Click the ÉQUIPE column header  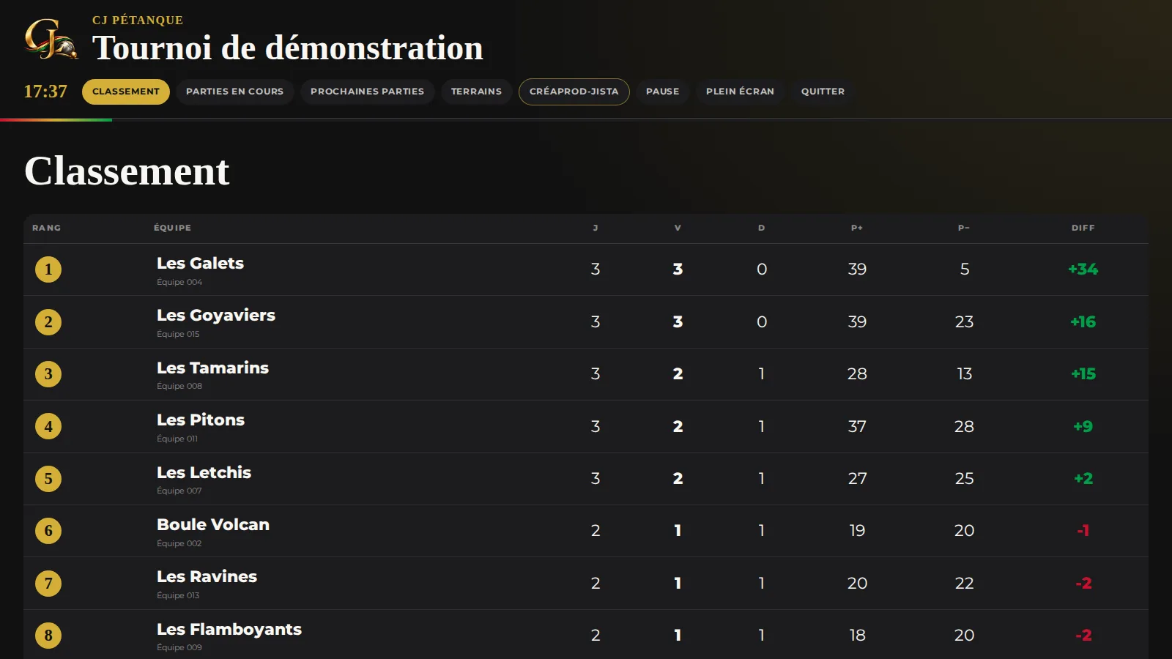172,228
